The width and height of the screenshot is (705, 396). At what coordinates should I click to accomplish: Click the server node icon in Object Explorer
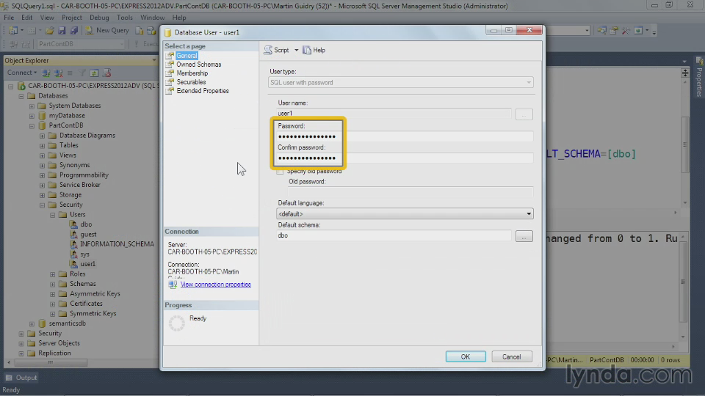tap(21, 86)
